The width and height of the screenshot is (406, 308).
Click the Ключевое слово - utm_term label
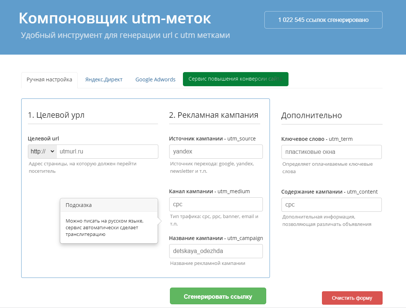[x=317, y=139]
